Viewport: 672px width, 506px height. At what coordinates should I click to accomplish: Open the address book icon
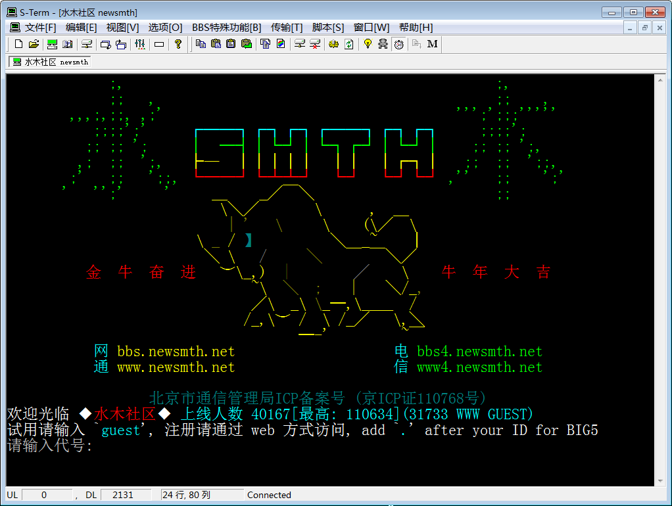67,44
